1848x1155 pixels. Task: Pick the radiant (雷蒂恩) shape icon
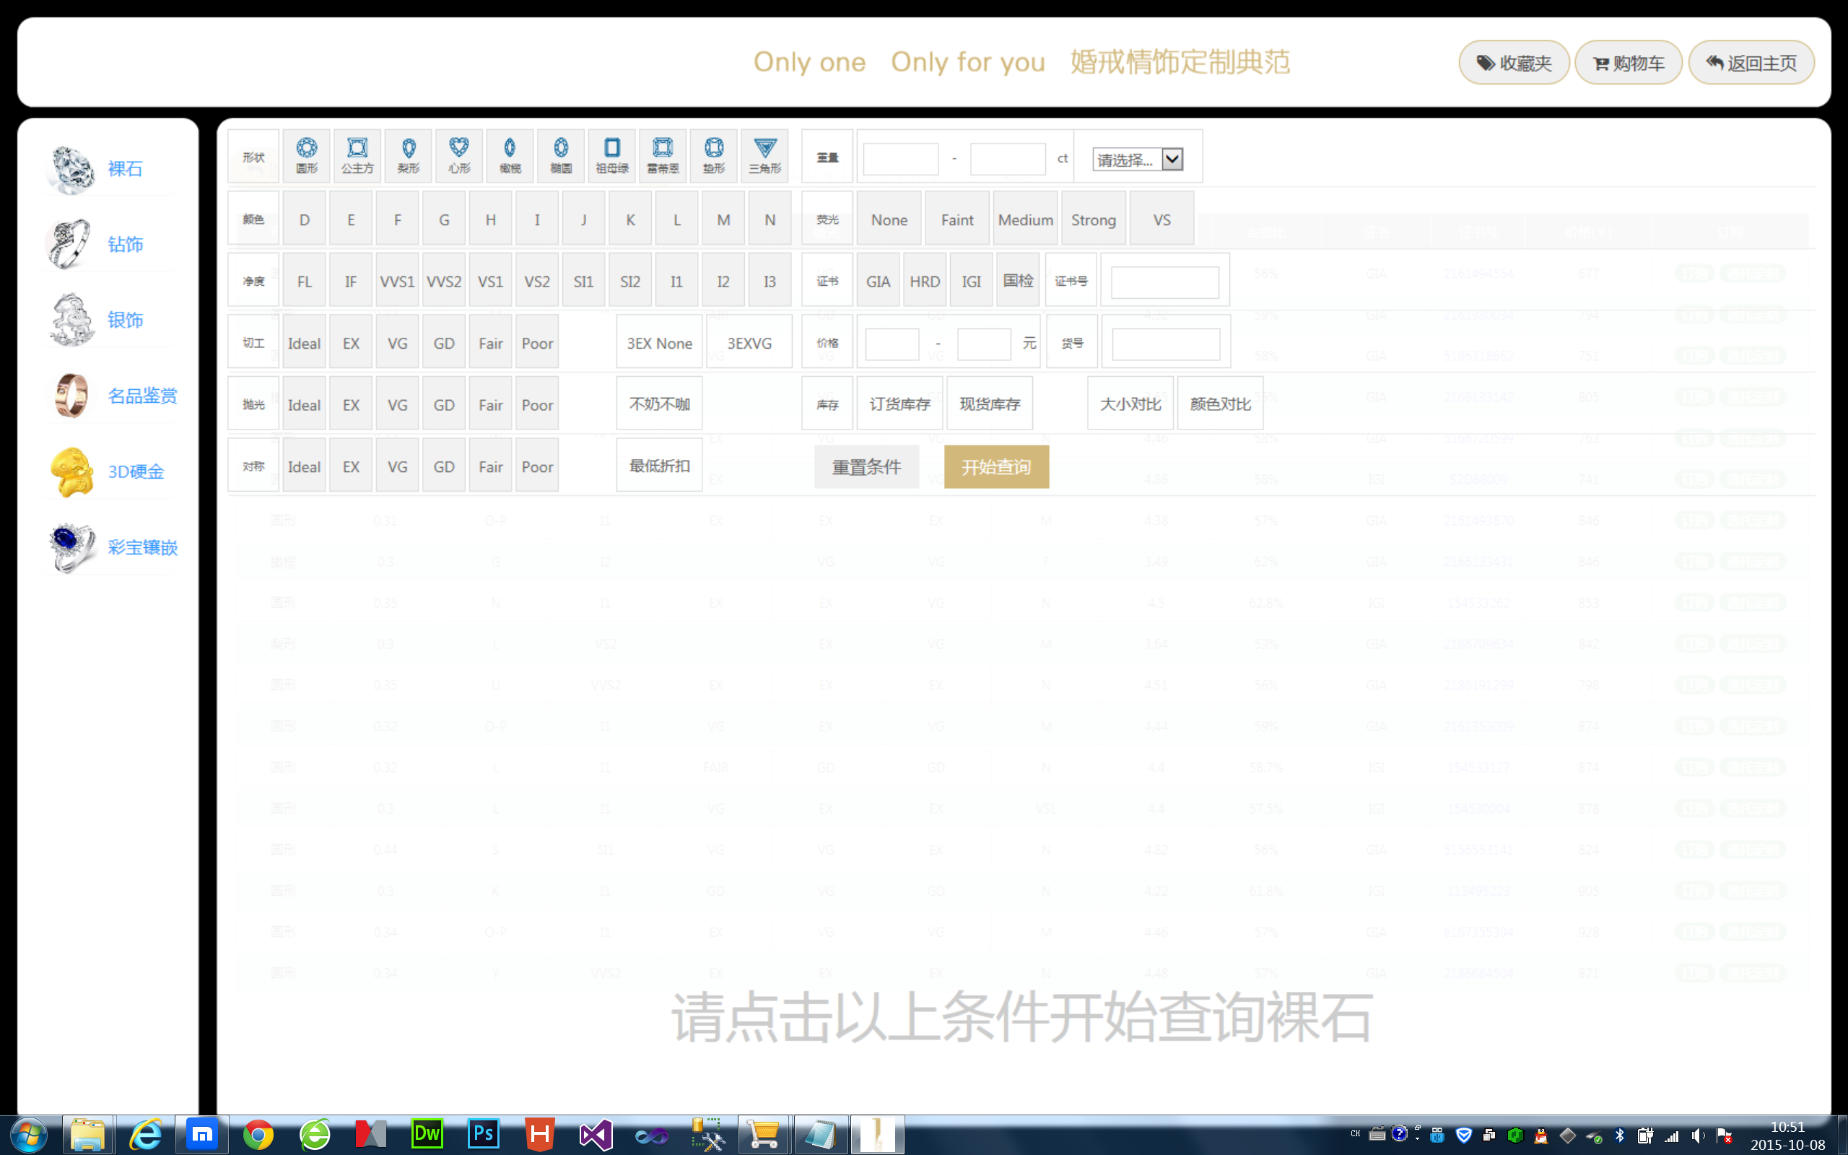pyautogui.click(x=663, y=156)
